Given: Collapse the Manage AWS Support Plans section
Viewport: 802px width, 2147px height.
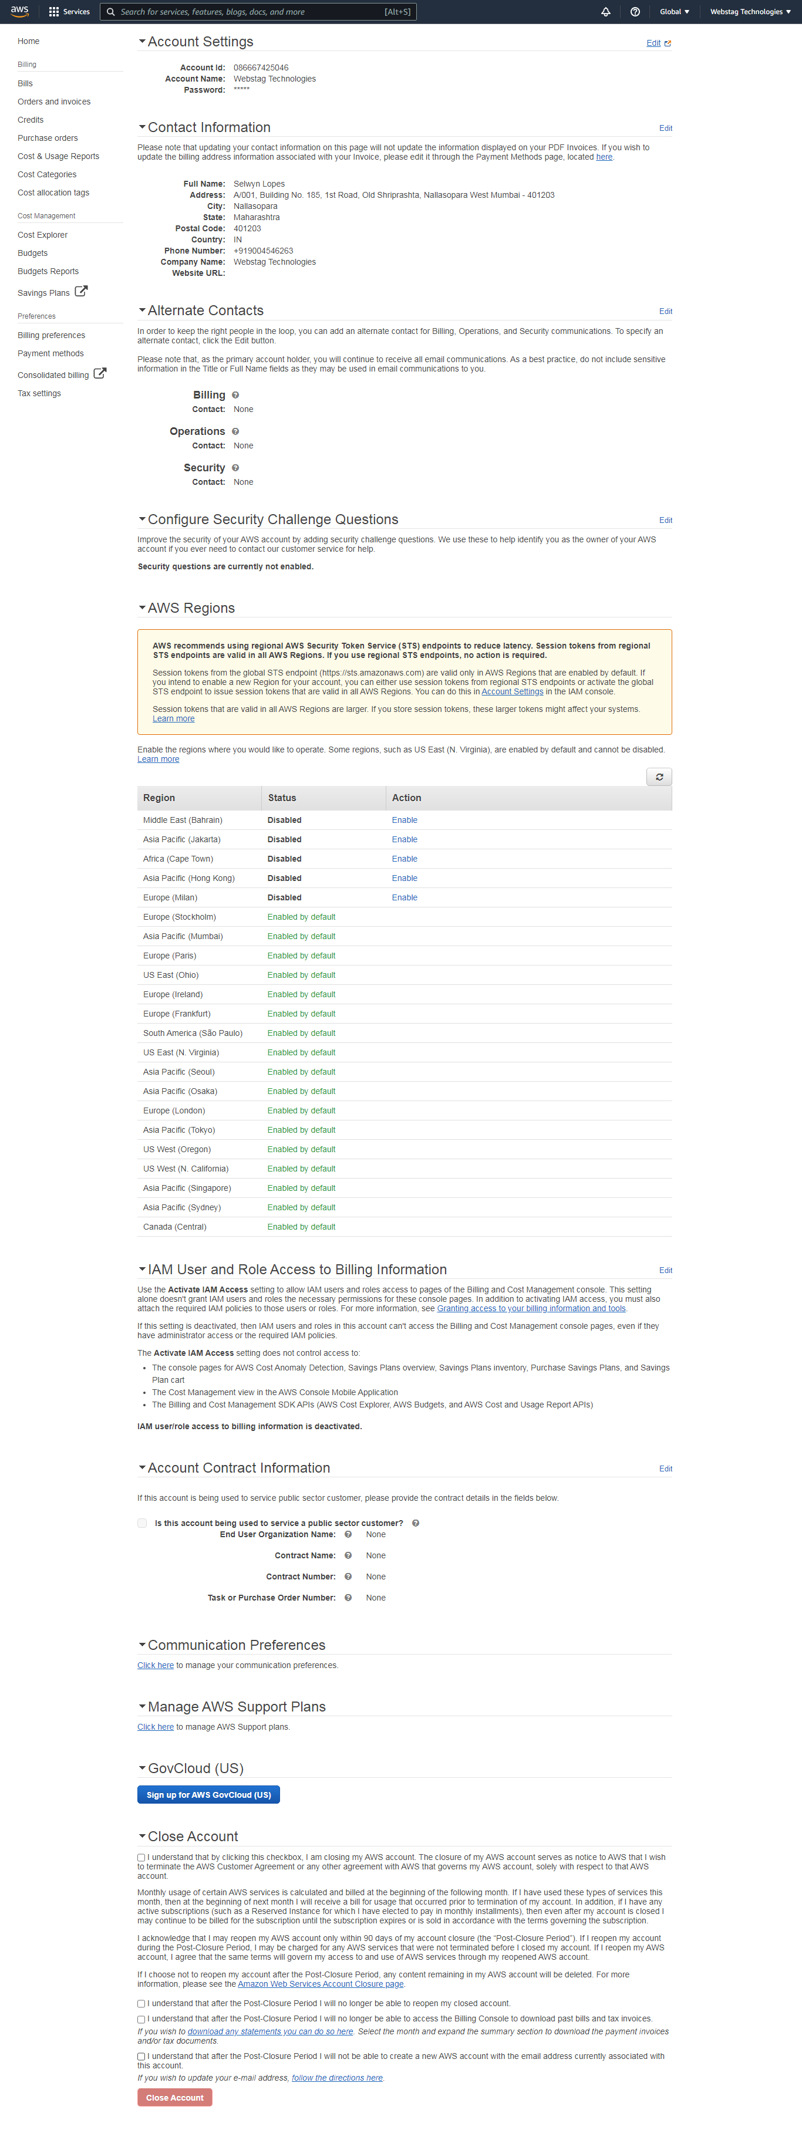Looking at the screenshot, I should 141,1706.
